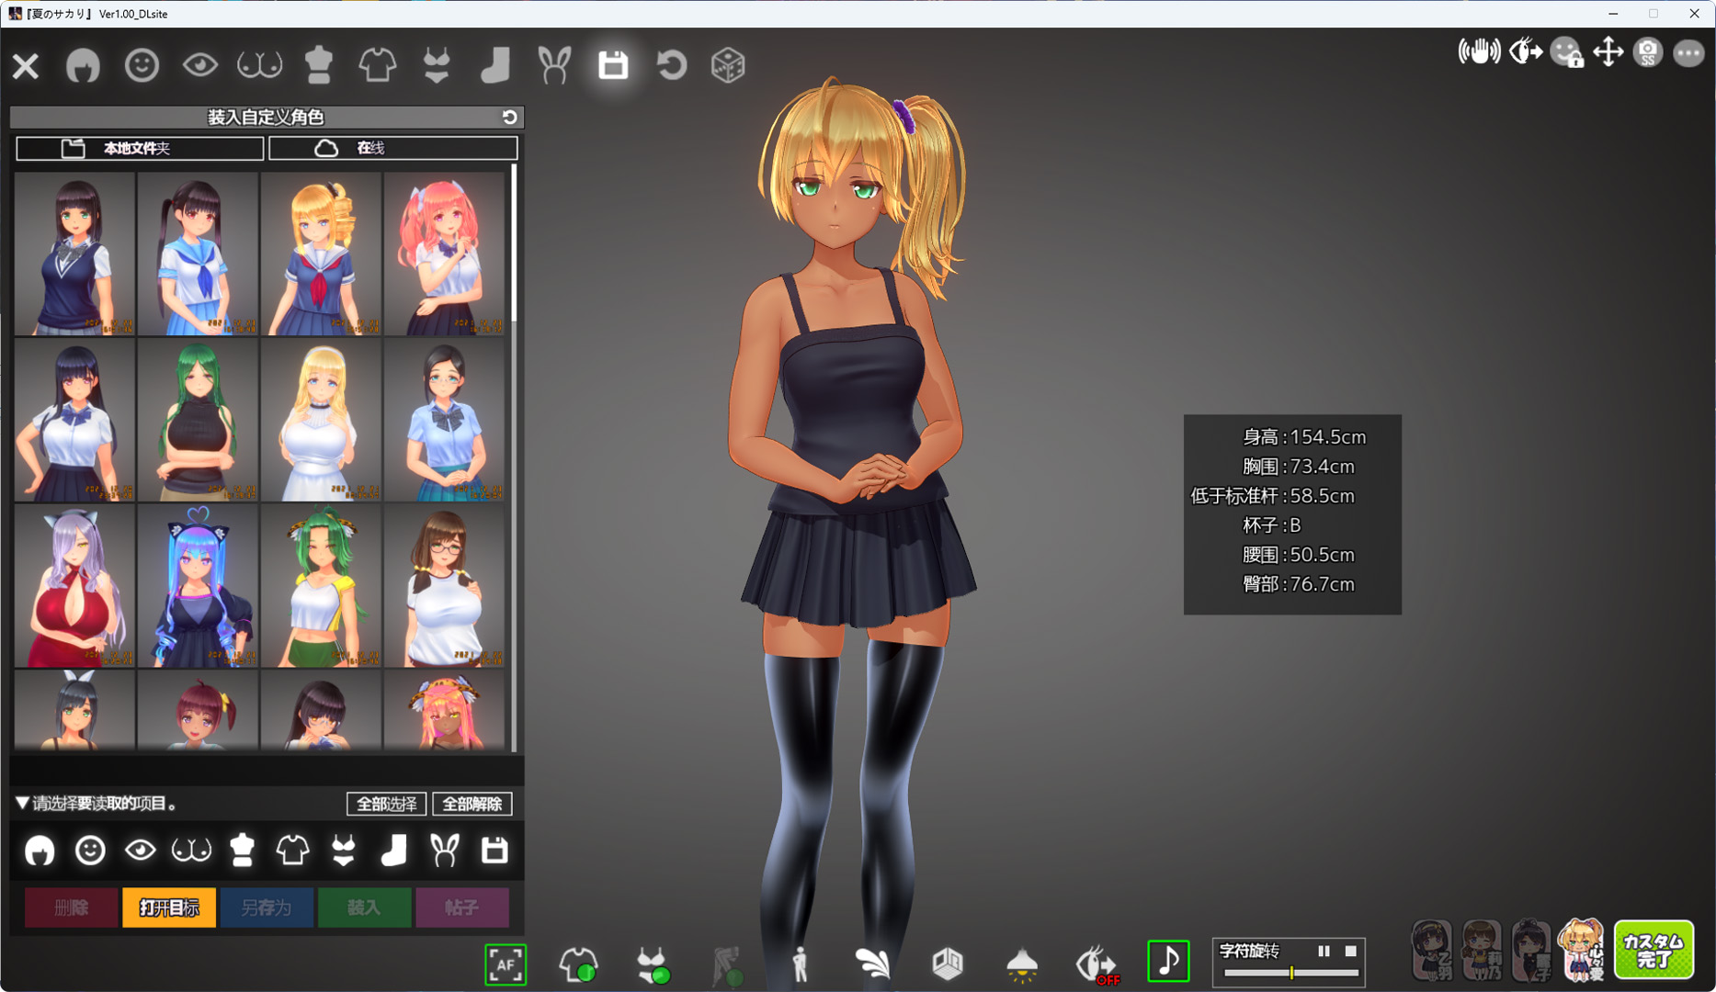Viewport: 1716px width, 992px height.
Task: Click the character list scrollbar
Action: 514,243
